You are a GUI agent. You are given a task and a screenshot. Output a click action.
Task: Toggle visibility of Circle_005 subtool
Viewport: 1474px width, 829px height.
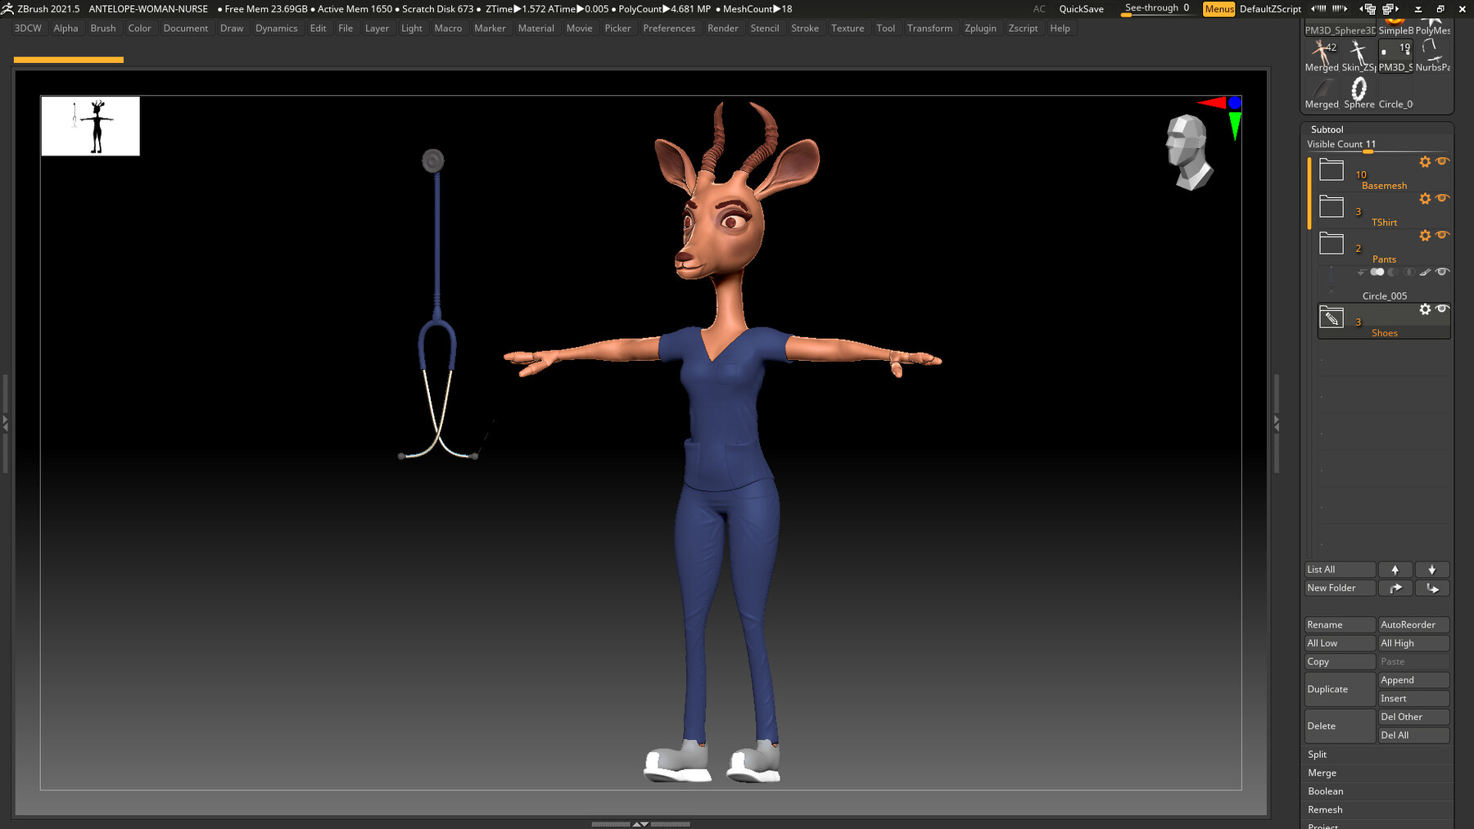click(x=1442, y=272)
